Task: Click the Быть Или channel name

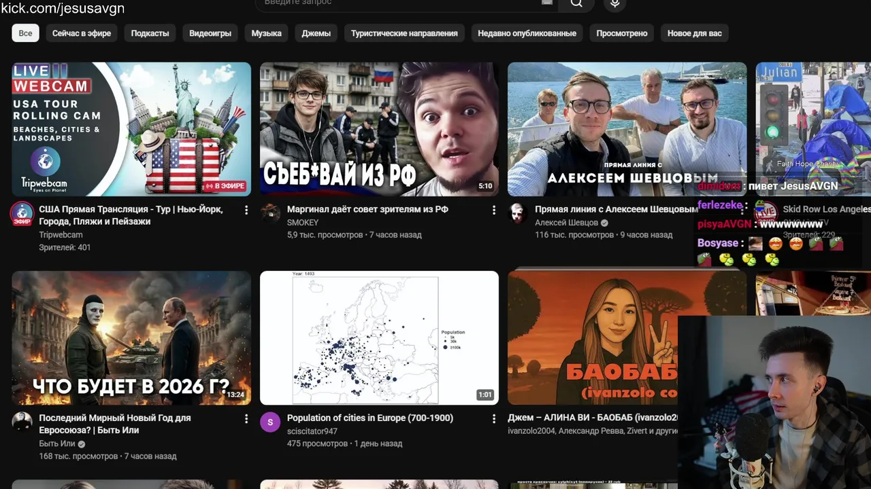Action: pyautogui.click(x=57, y=443)
